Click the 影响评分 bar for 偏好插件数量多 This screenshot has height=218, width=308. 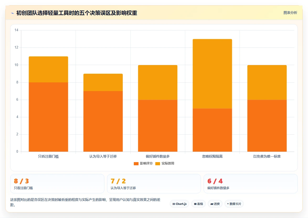(x=158, y=126)
